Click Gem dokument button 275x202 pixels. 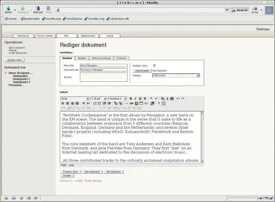[x=92, y=171]
